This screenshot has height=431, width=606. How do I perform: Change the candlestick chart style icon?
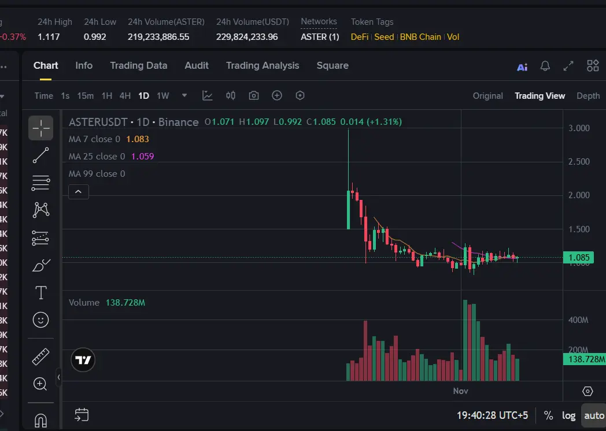coord(231,95)
